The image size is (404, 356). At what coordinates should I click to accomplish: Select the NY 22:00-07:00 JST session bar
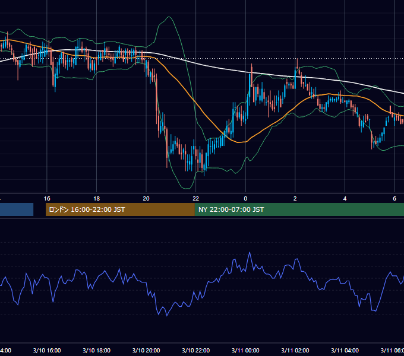[x=299, y=209]
